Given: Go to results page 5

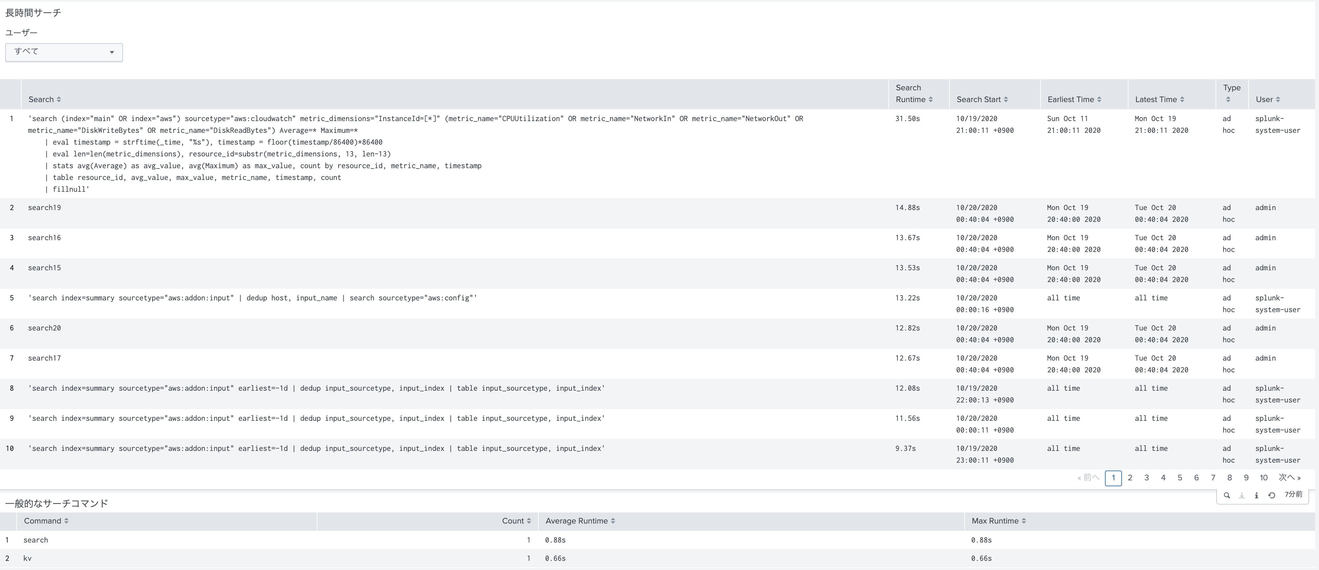Looking at the screenshot, I should tap(1180, 478).
